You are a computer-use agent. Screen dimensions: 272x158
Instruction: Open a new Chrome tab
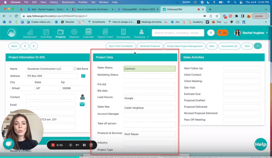coord(210,9)
